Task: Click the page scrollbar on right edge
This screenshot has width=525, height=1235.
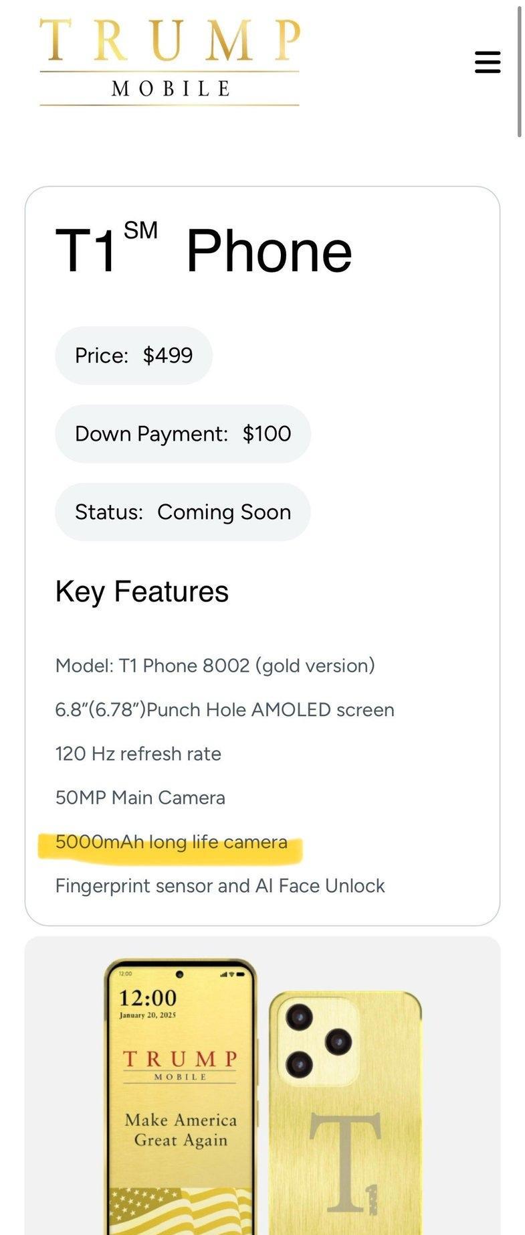Action: [x=520, y=71]
